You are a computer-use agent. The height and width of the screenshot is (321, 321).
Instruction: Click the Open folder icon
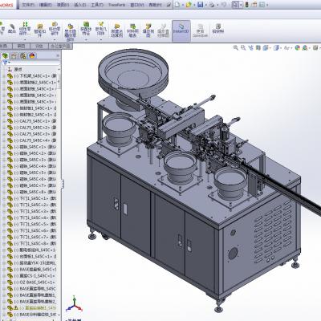189,5
